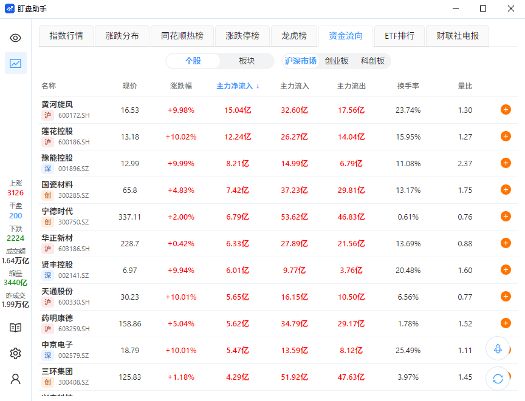The height and width of the screenshot is (401, 525).
Task: Filter by 科创板 market
Action: pyautogui.click(x=372, y=61)
